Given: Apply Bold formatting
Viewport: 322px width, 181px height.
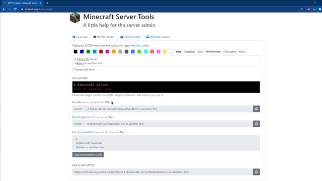Looking at the screenshot, I should coord(179,52).
